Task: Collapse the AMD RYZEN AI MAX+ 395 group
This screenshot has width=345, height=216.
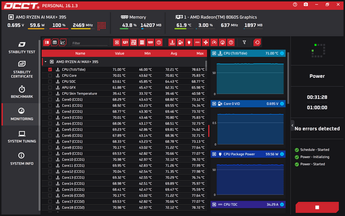Action: coord(45,62)
